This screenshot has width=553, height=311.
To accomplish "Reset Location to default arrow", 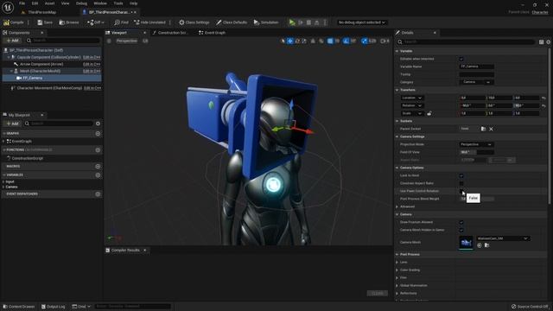I will [x=543, y=98].
